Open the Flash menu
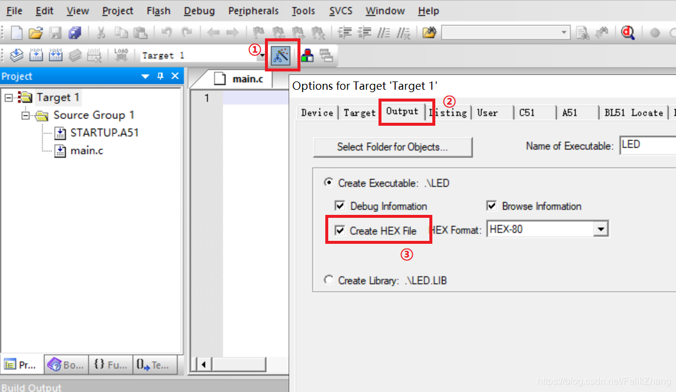This screenshot has width=676, height=392. point(159,11)
